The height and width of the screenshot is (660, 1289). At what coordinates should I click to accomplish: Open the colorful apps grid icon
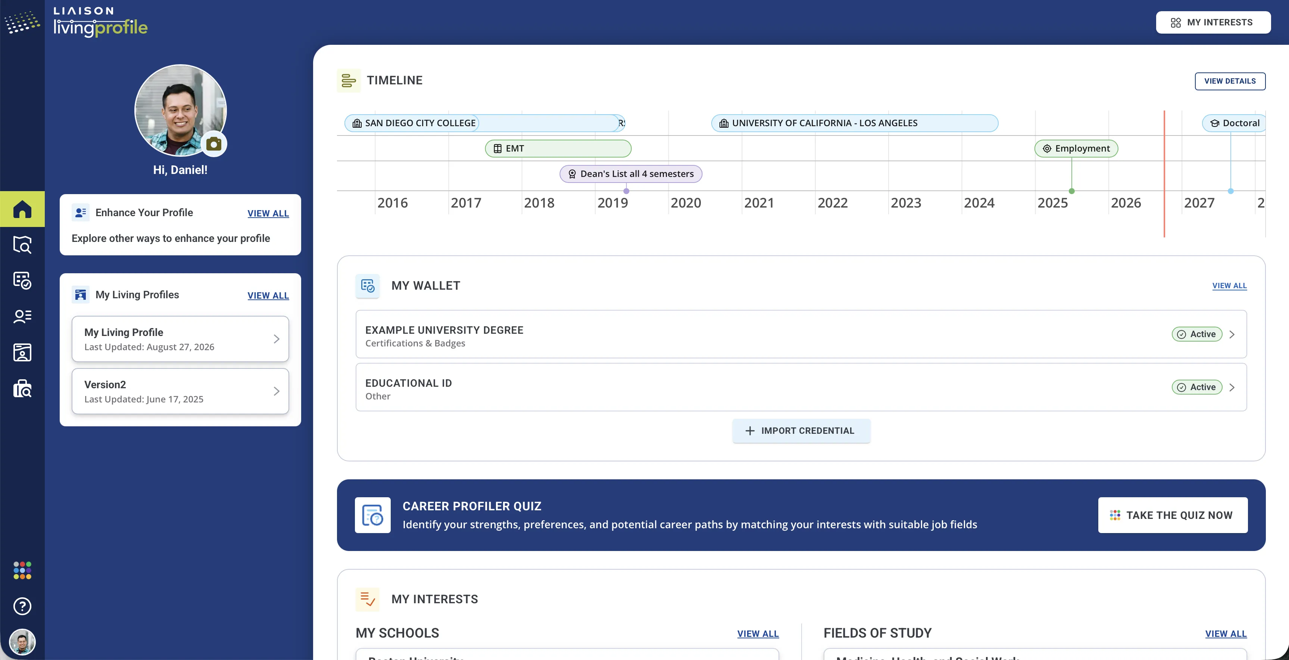22,570
